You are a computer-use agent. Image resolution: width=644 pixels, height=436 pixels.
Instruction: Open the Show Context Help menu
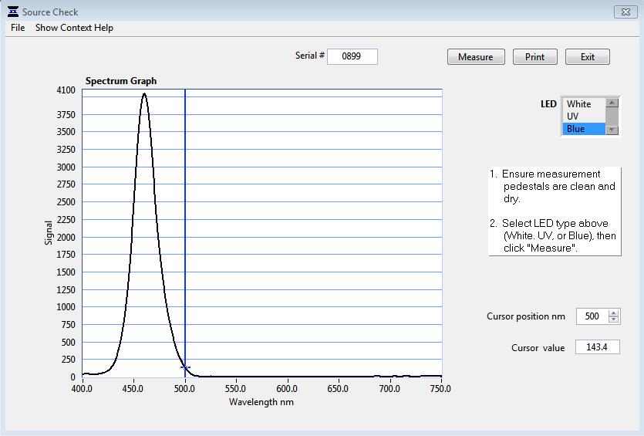74,28
